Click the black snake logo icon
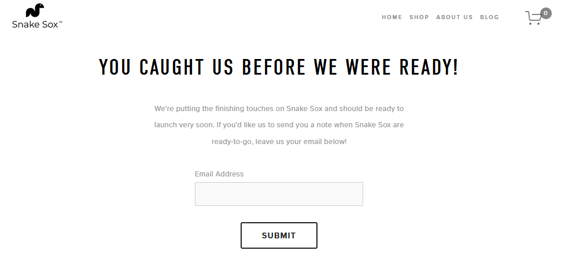Screen dimensions: 572x269 35,10
